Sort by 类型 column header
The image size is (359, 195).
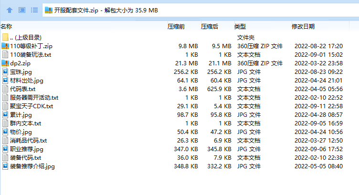coord(240,27)
